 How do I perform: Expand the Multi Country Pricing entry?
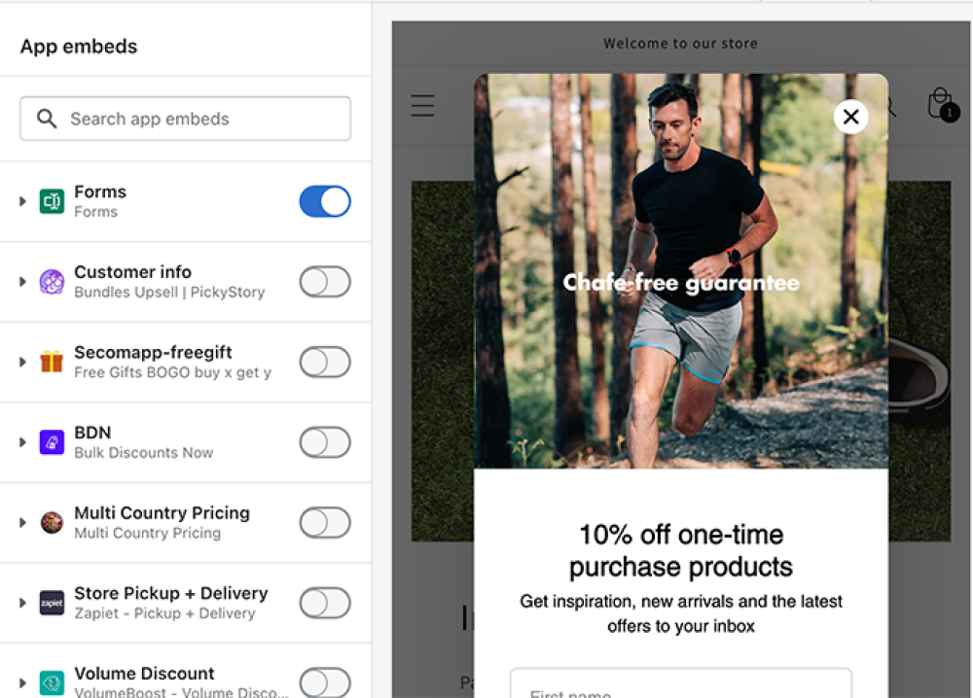22,522
